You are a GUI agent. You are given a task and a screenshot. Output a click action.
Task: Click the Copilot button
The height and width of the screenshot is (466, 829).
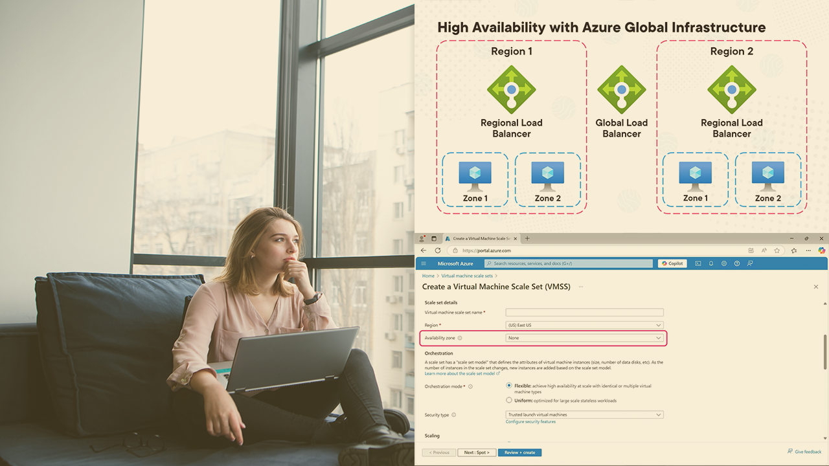672,263
